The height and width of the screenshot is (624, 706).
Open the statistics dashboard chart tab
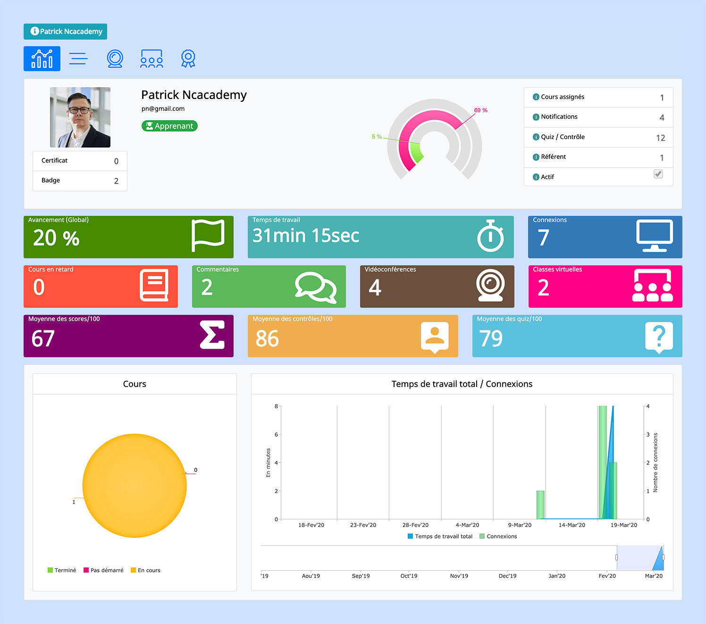pyautogui.click(x=42, y=59)
